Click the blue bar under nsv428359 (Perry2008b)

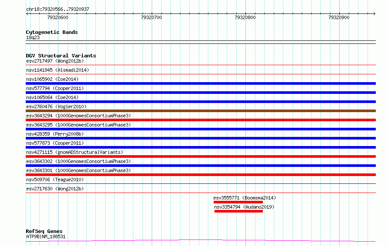201,138
